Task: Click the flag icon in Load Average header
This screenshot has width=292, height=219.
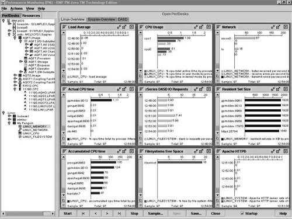Action: point(64,27)
